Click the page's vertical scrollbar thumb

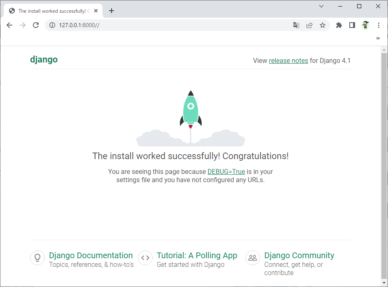pos(384,165)
